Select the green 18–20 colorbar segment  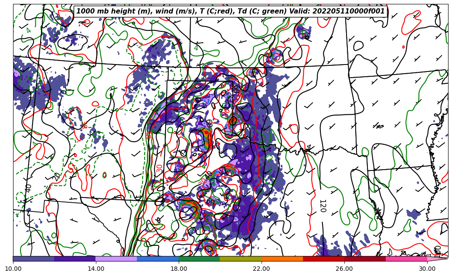click(199, 259)
